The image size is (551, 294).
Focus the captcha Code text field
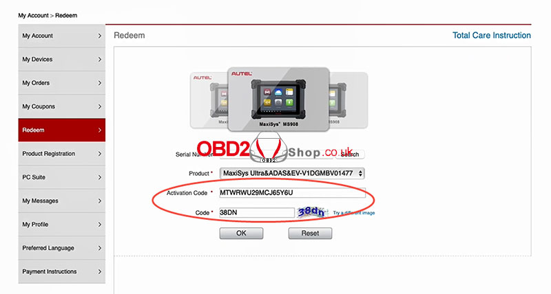tap(256, 212)
